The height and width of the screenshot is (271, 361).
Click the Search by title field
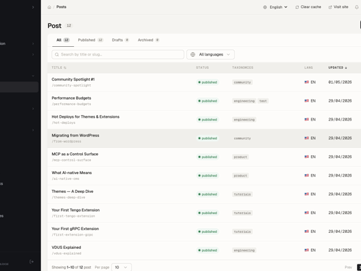click(x=118, y=54)
